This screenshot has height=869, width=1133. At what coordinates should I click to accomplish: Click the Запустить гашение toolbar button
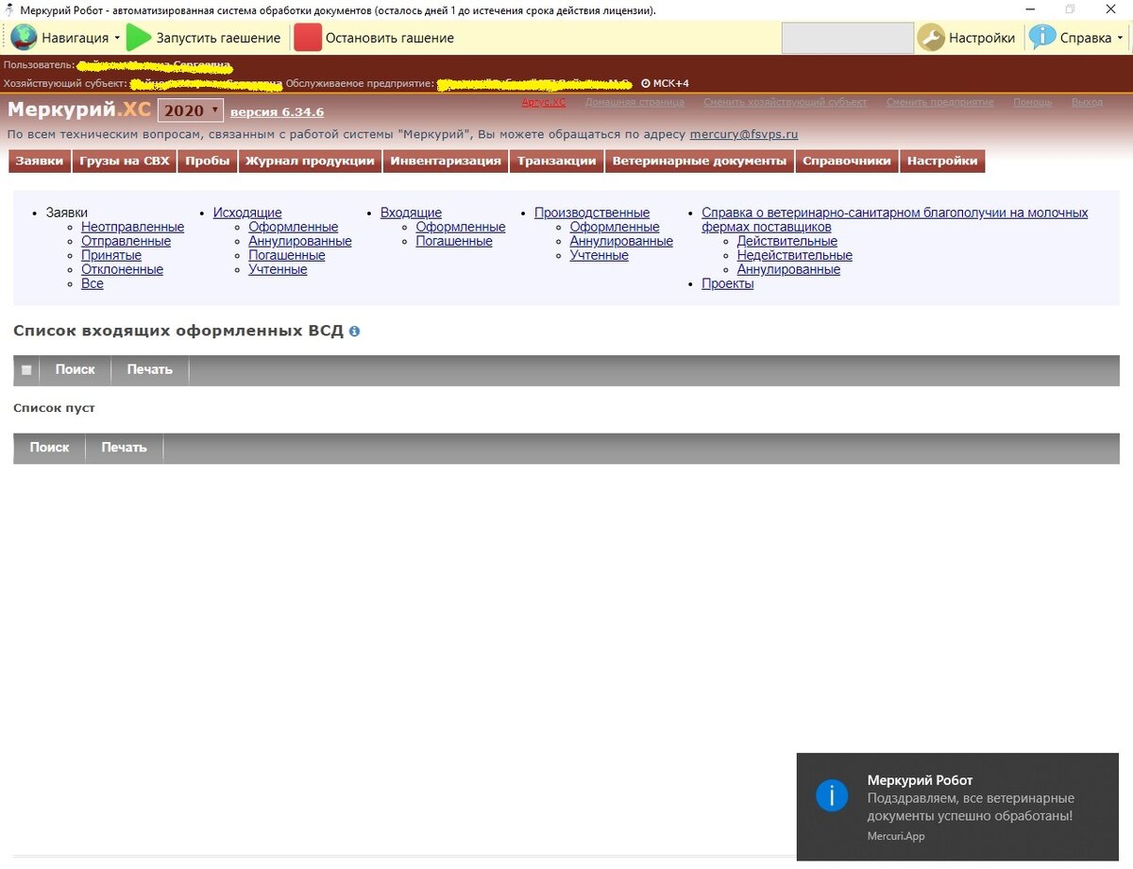point(204,38)
